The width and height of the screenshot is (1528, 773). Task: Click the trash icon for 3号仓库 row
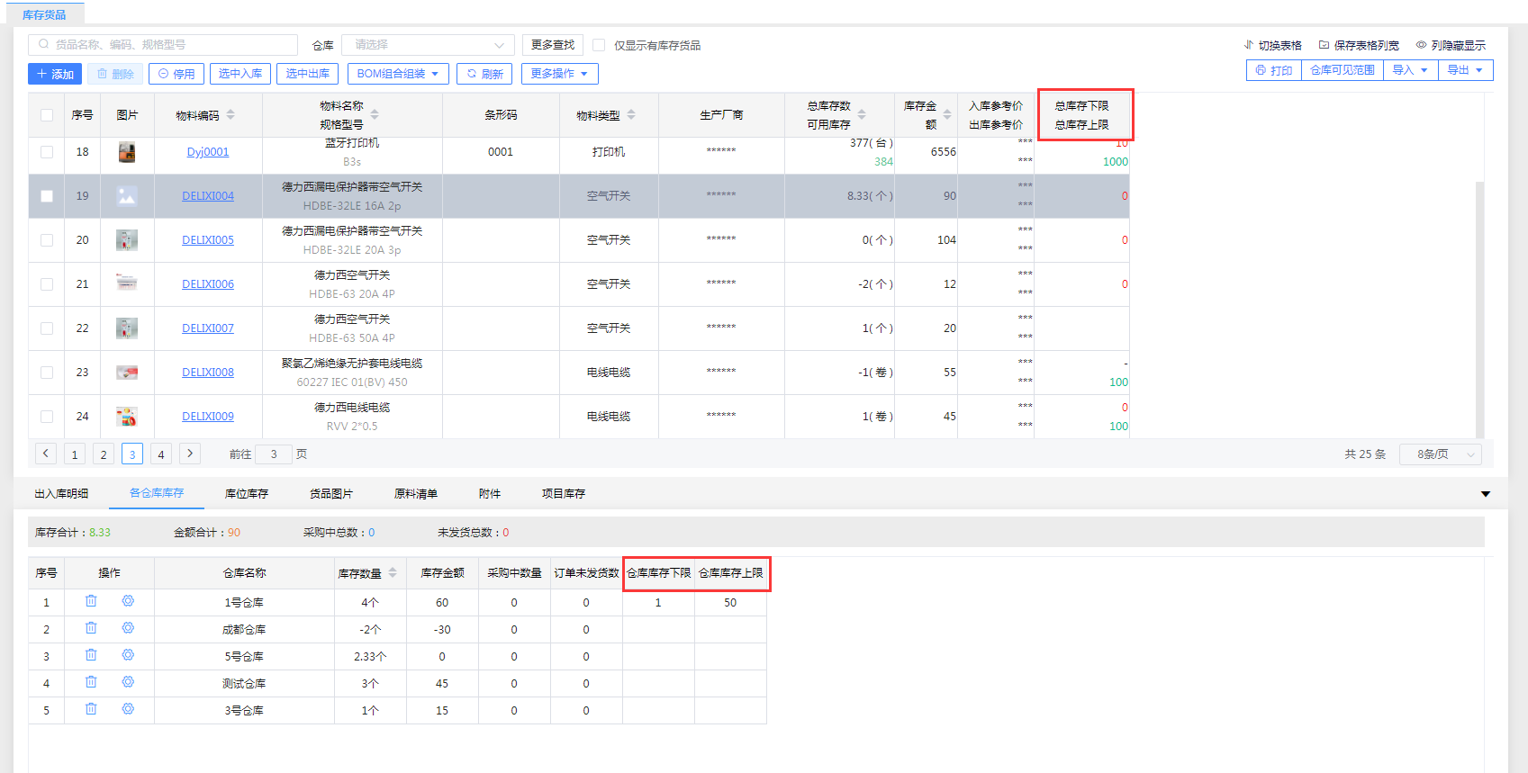[91, 709]
